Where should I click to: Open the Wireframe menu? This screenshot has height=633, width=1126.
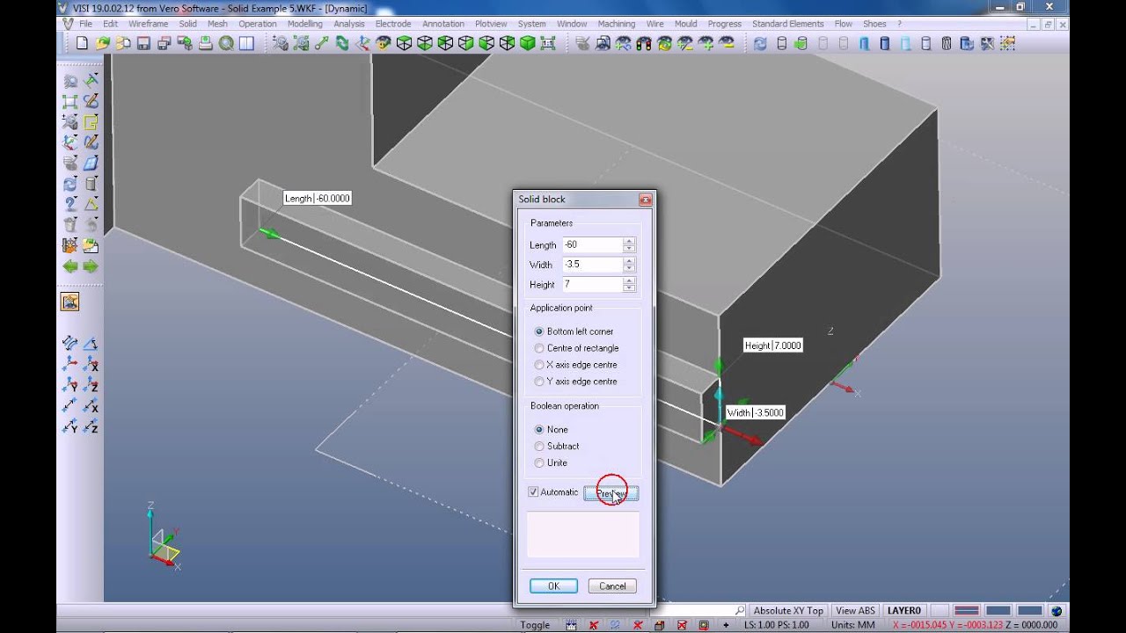pyautogui.click(x=148, y=24)
